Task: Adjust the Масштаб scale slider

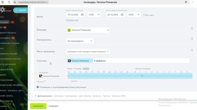Action: [x=74, y=81]
